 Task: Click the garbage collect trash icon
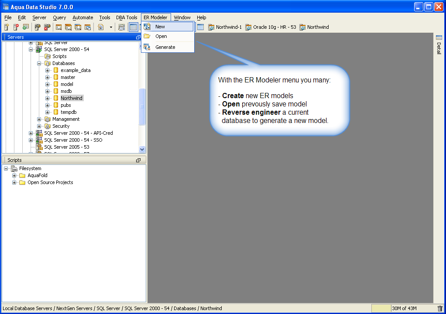point(440,308)
